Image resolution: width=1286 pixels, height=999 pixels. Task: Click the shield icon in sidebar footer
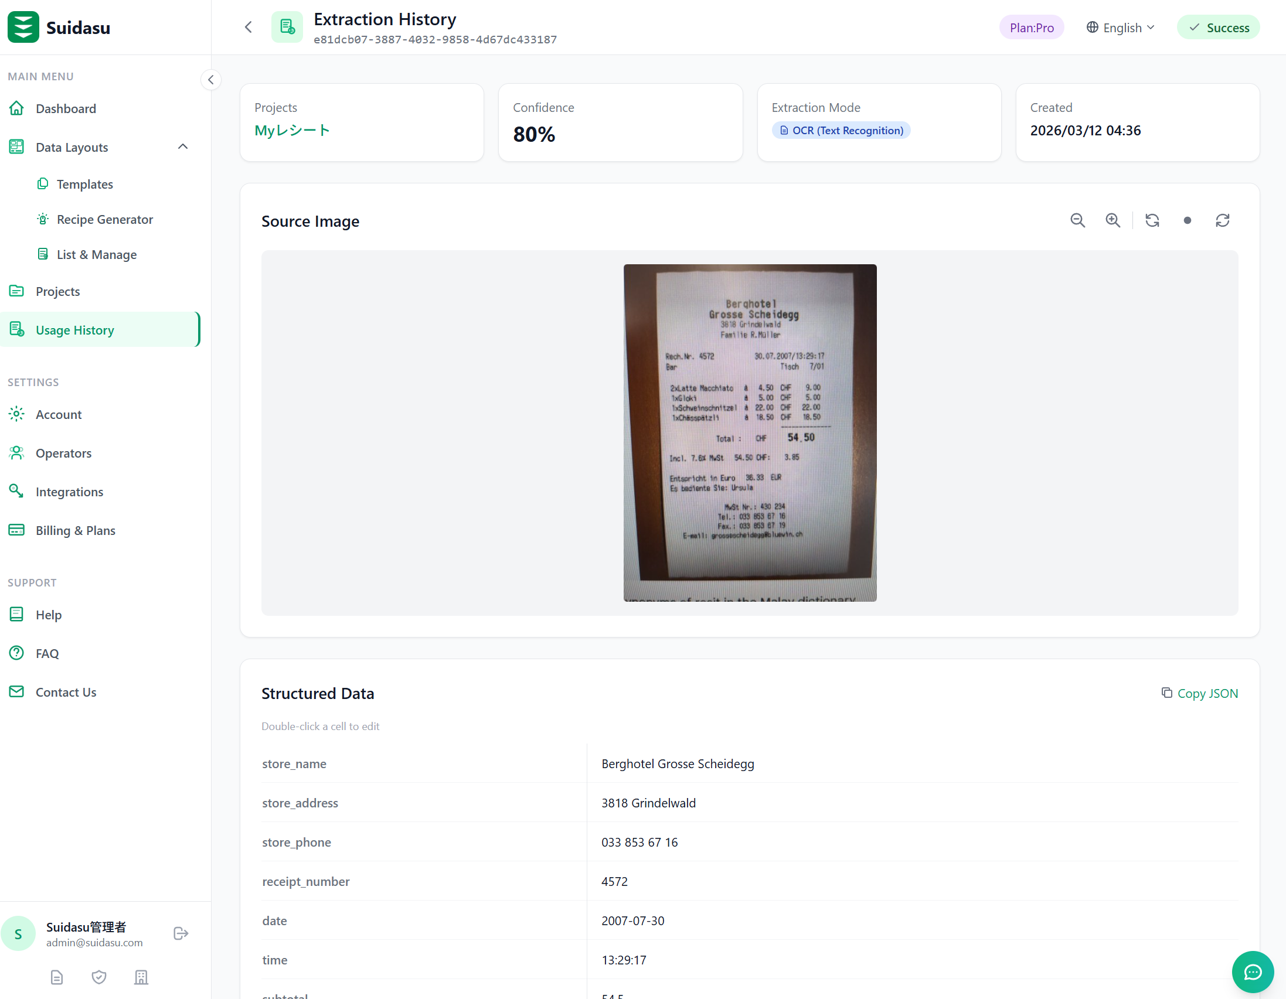pos(99,977)
